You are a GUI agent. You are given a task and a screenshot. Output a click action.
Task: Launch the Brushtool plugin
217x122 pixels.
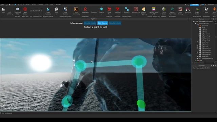[x=117, y=11]
